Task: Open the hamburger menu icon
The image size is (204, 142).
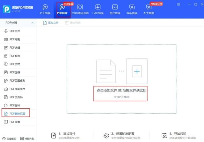Action: click(178, 4)
